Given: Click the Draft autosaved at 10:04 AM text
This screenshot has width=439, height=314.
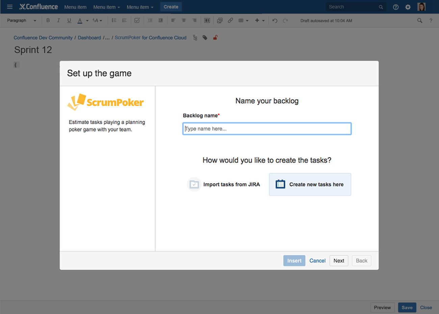Looking at the screenshot, I should [x=326, y=21].
